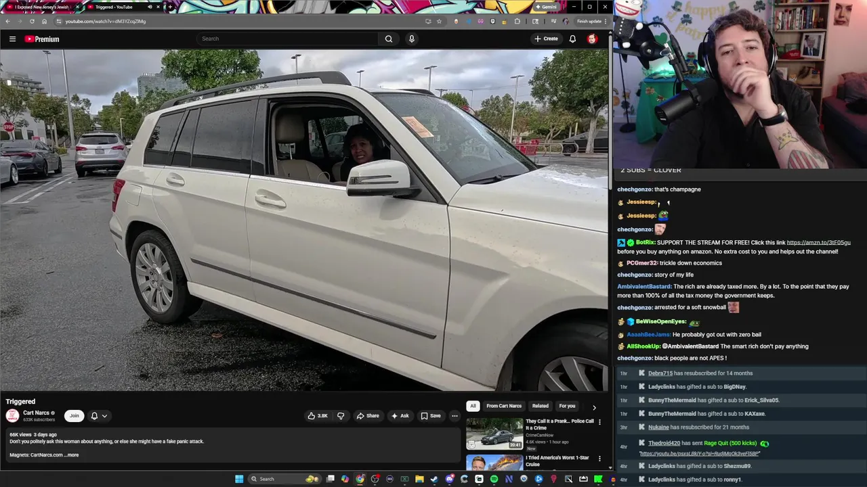Start voice search with microphone icon
This screenshot has width=867, height=487.
[411, 39]
